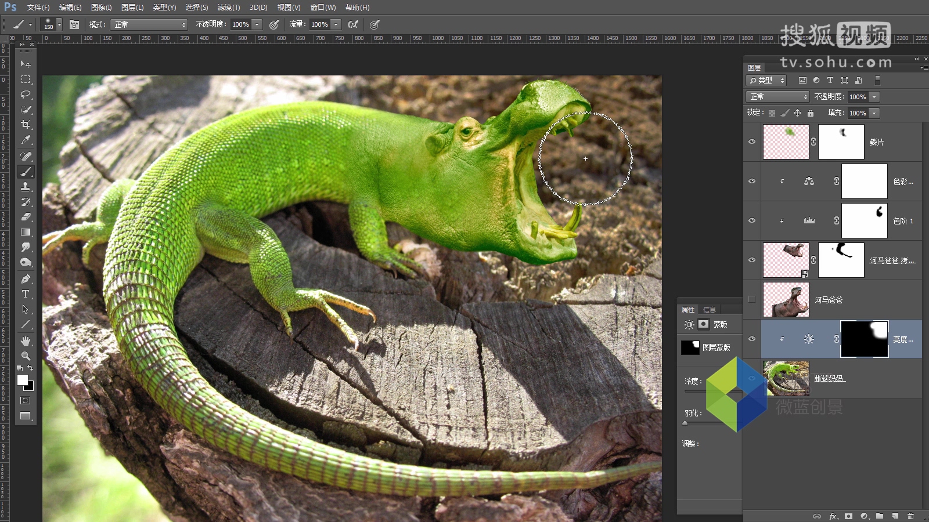Viewport: 929px width, 522px height.
Task: Click the 图层蒙版 mask thumbnail in properties
Action: point(690,347)
